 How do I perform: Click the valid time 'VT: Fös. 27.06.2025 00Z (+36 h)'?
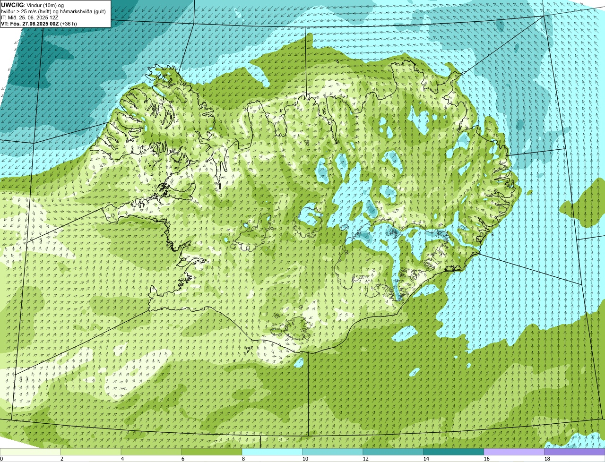tap(39, 23)
